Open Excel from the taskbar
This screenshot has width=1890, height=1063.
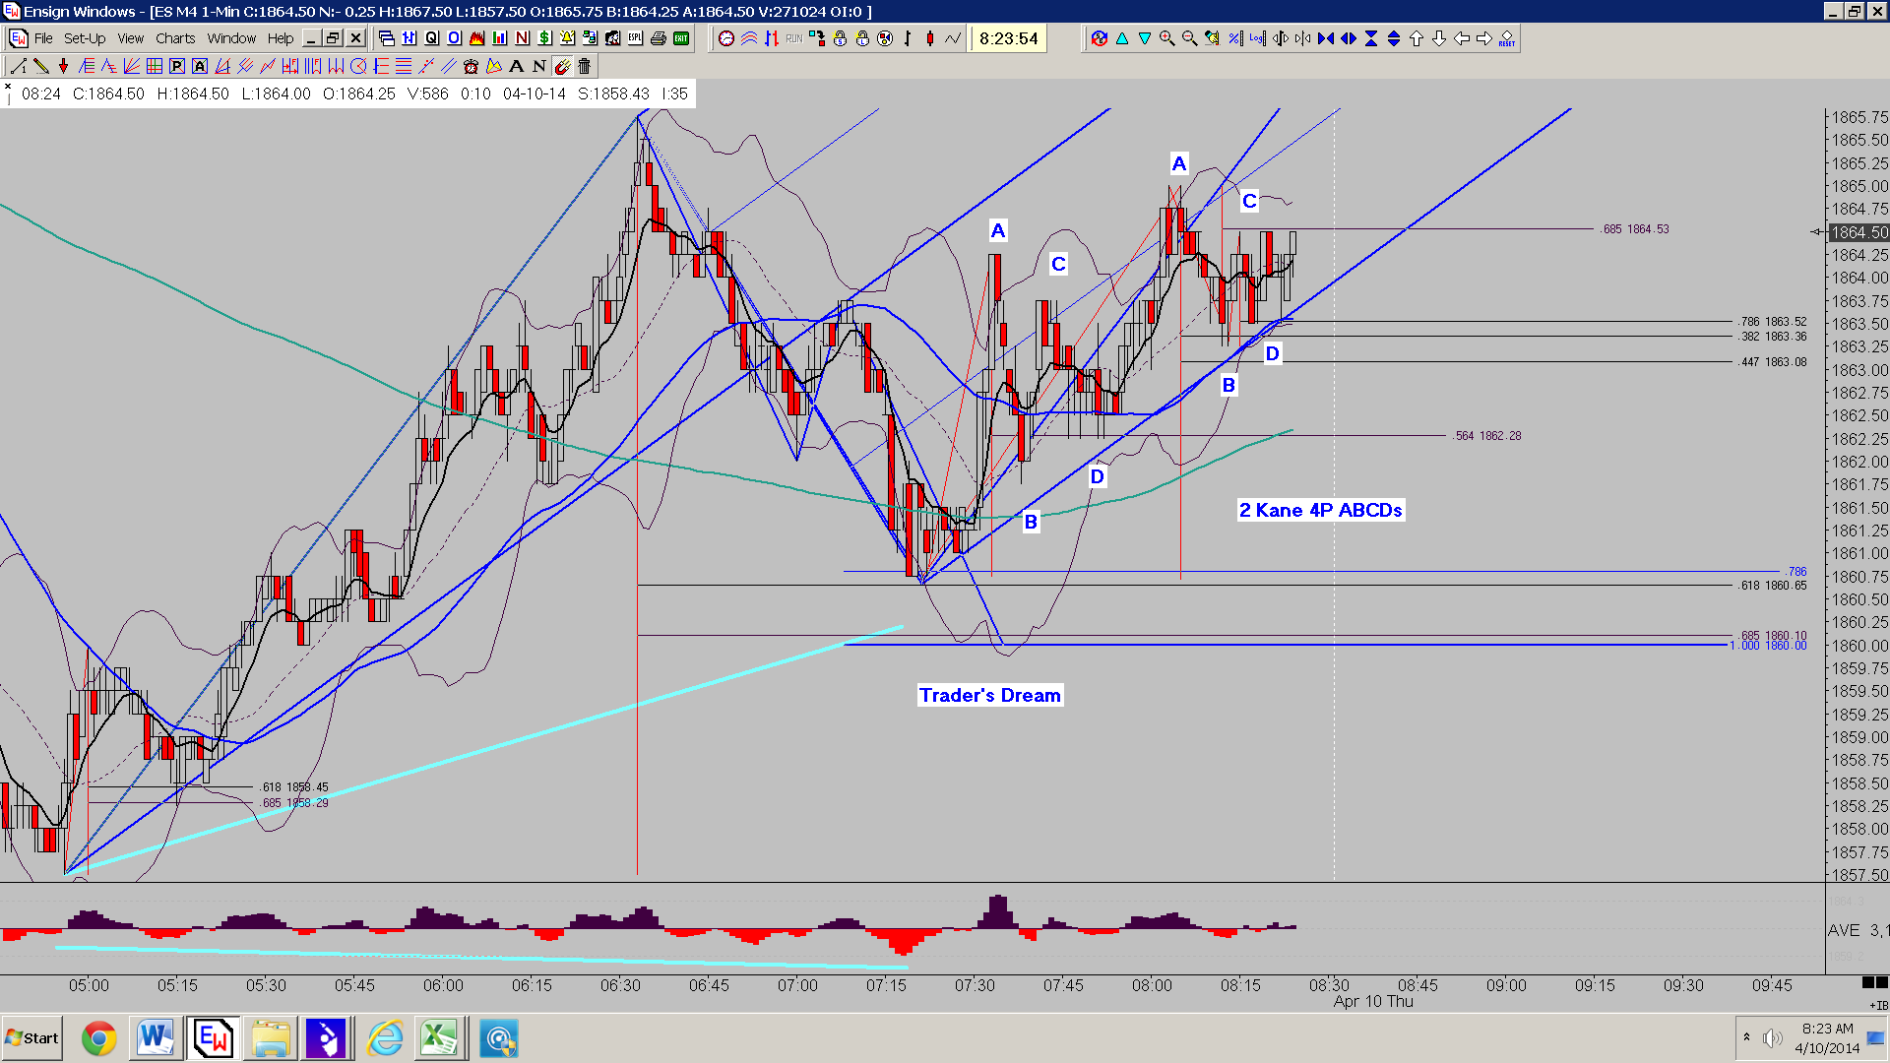pyautogui.click(x=439, y=1038)
